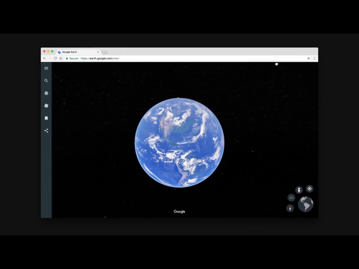
Task: Bookmark page with the star icon
Action: click(309, 58)
